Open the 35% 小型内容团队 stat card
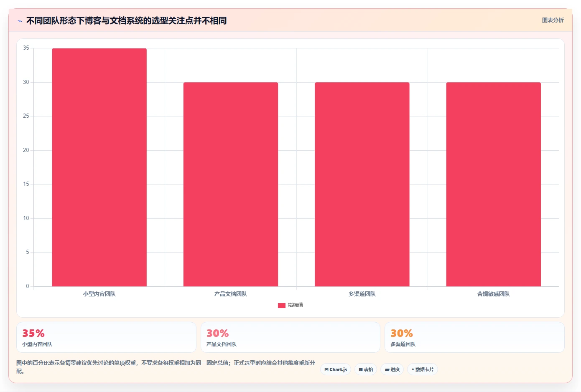The width and height of the screenshot is (581, 392). point(106,337)
